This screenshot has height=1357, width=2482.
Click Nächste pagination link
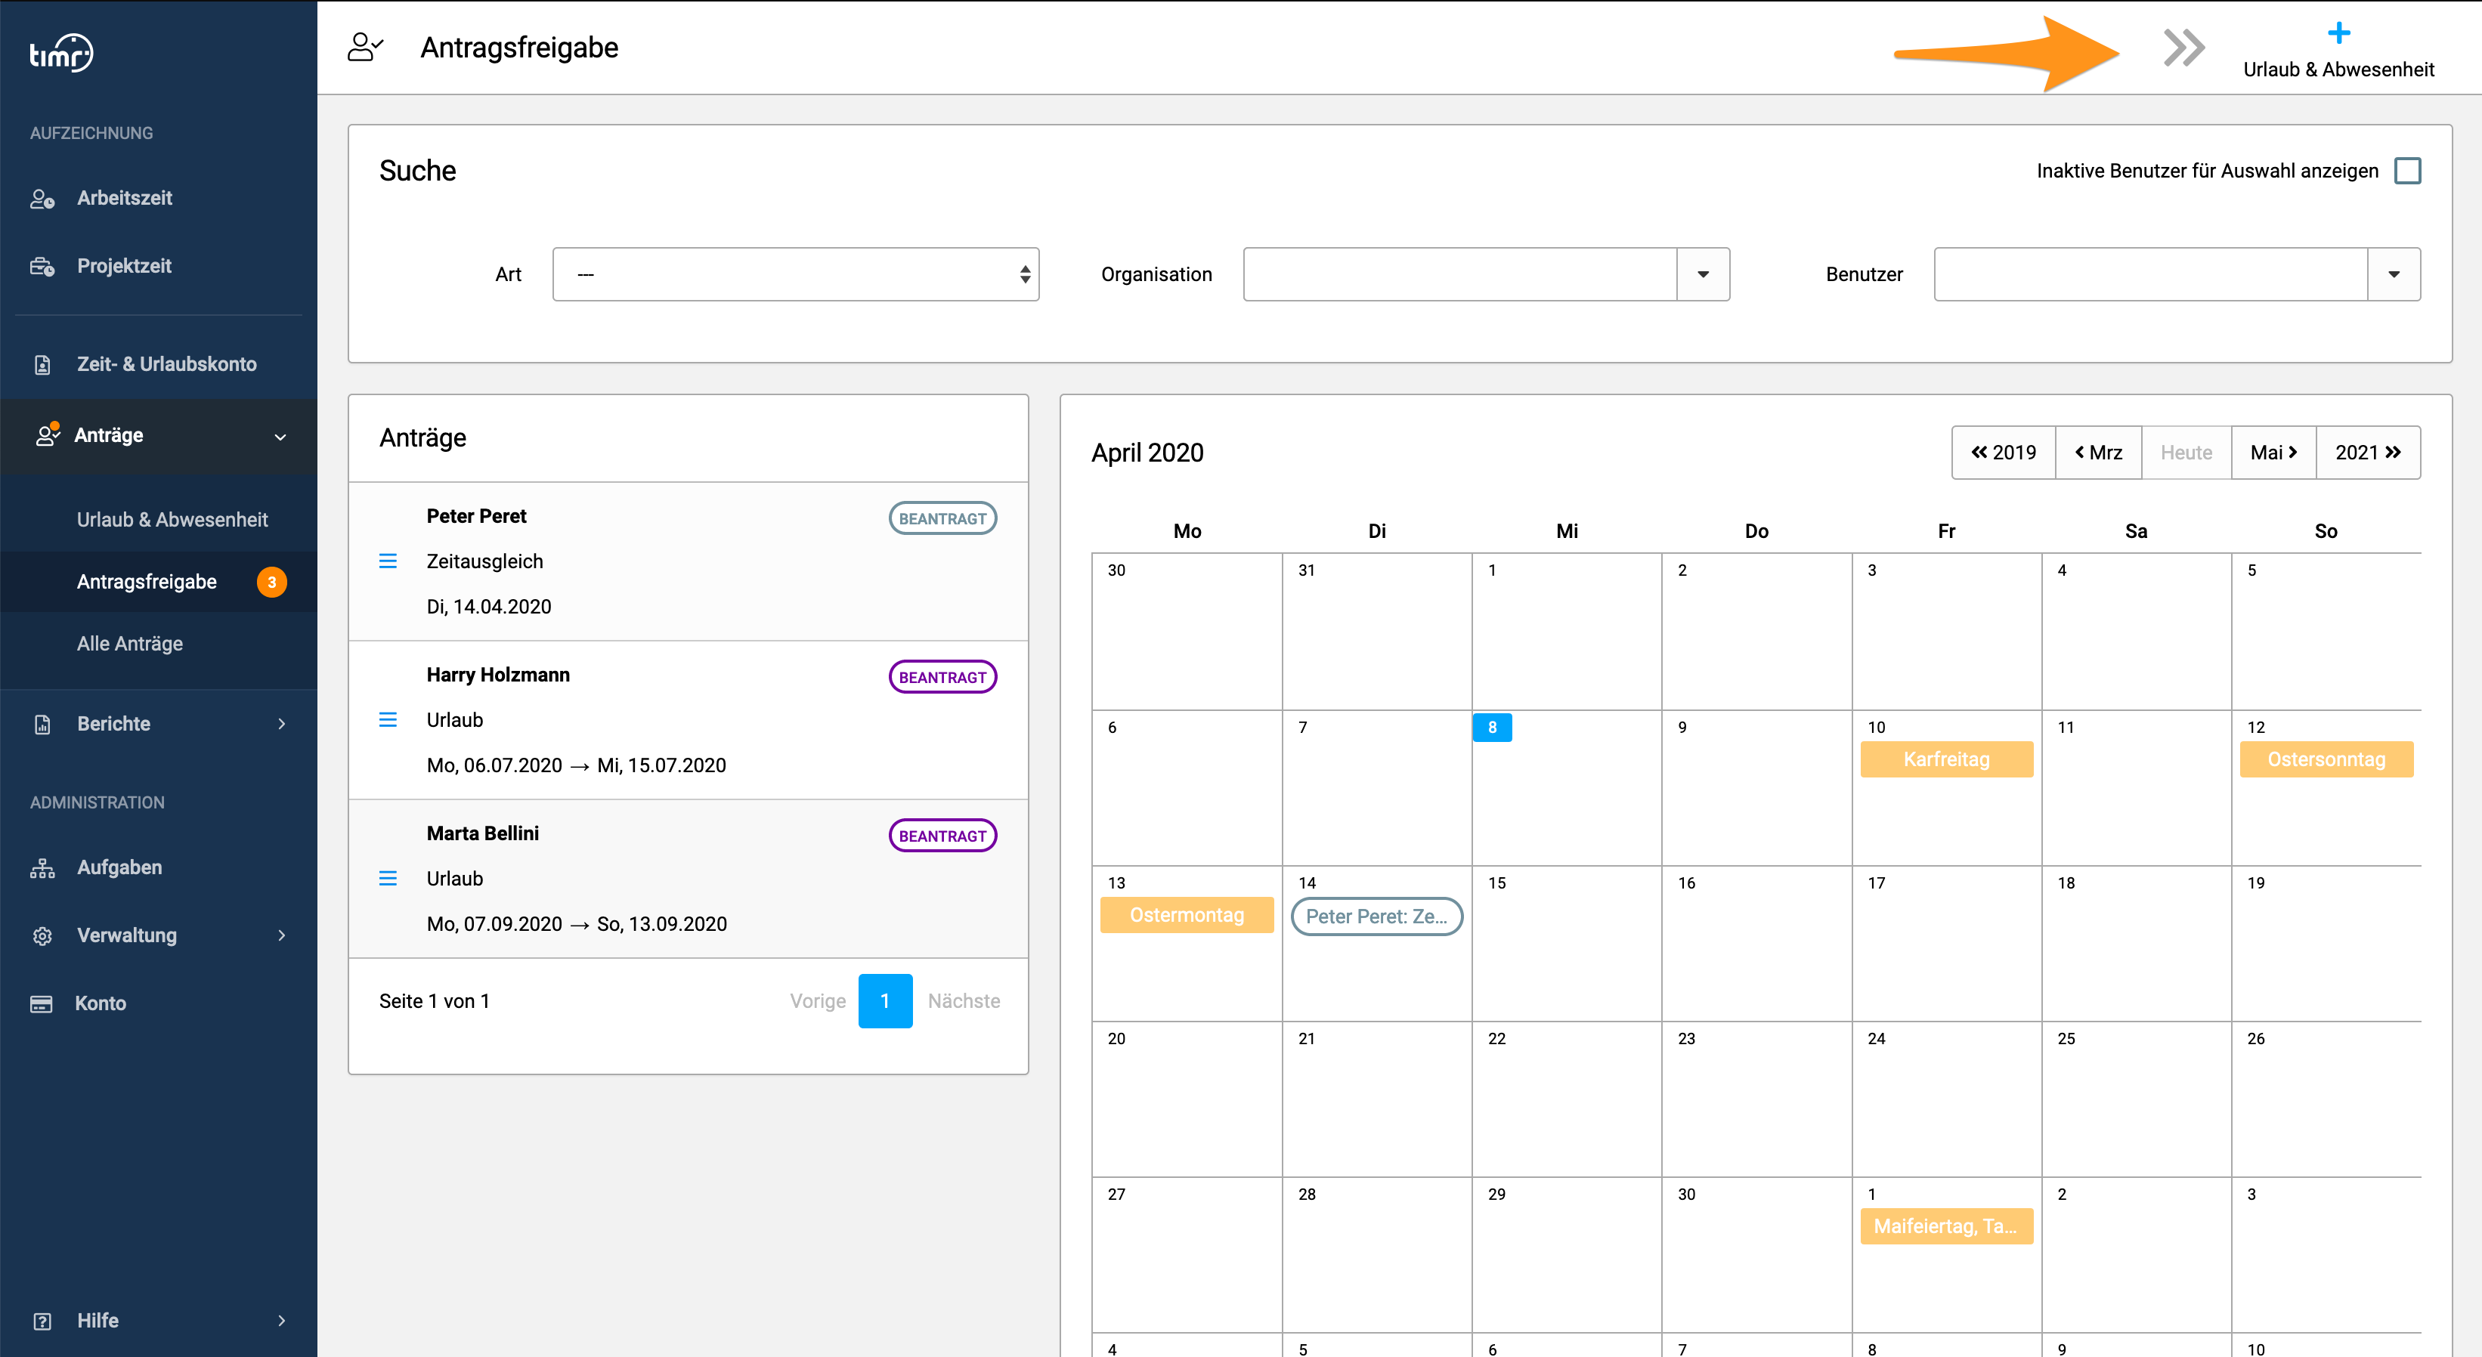point(964,1000)
